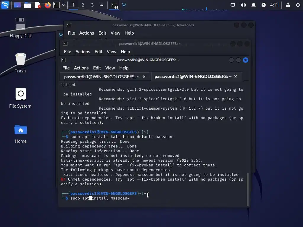Select the Home folder desktop icon
This screenshot has width=303, height=227.
point(21,134)
